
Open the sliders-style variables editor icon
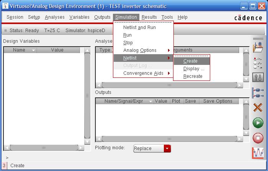[x=258, y=77]
